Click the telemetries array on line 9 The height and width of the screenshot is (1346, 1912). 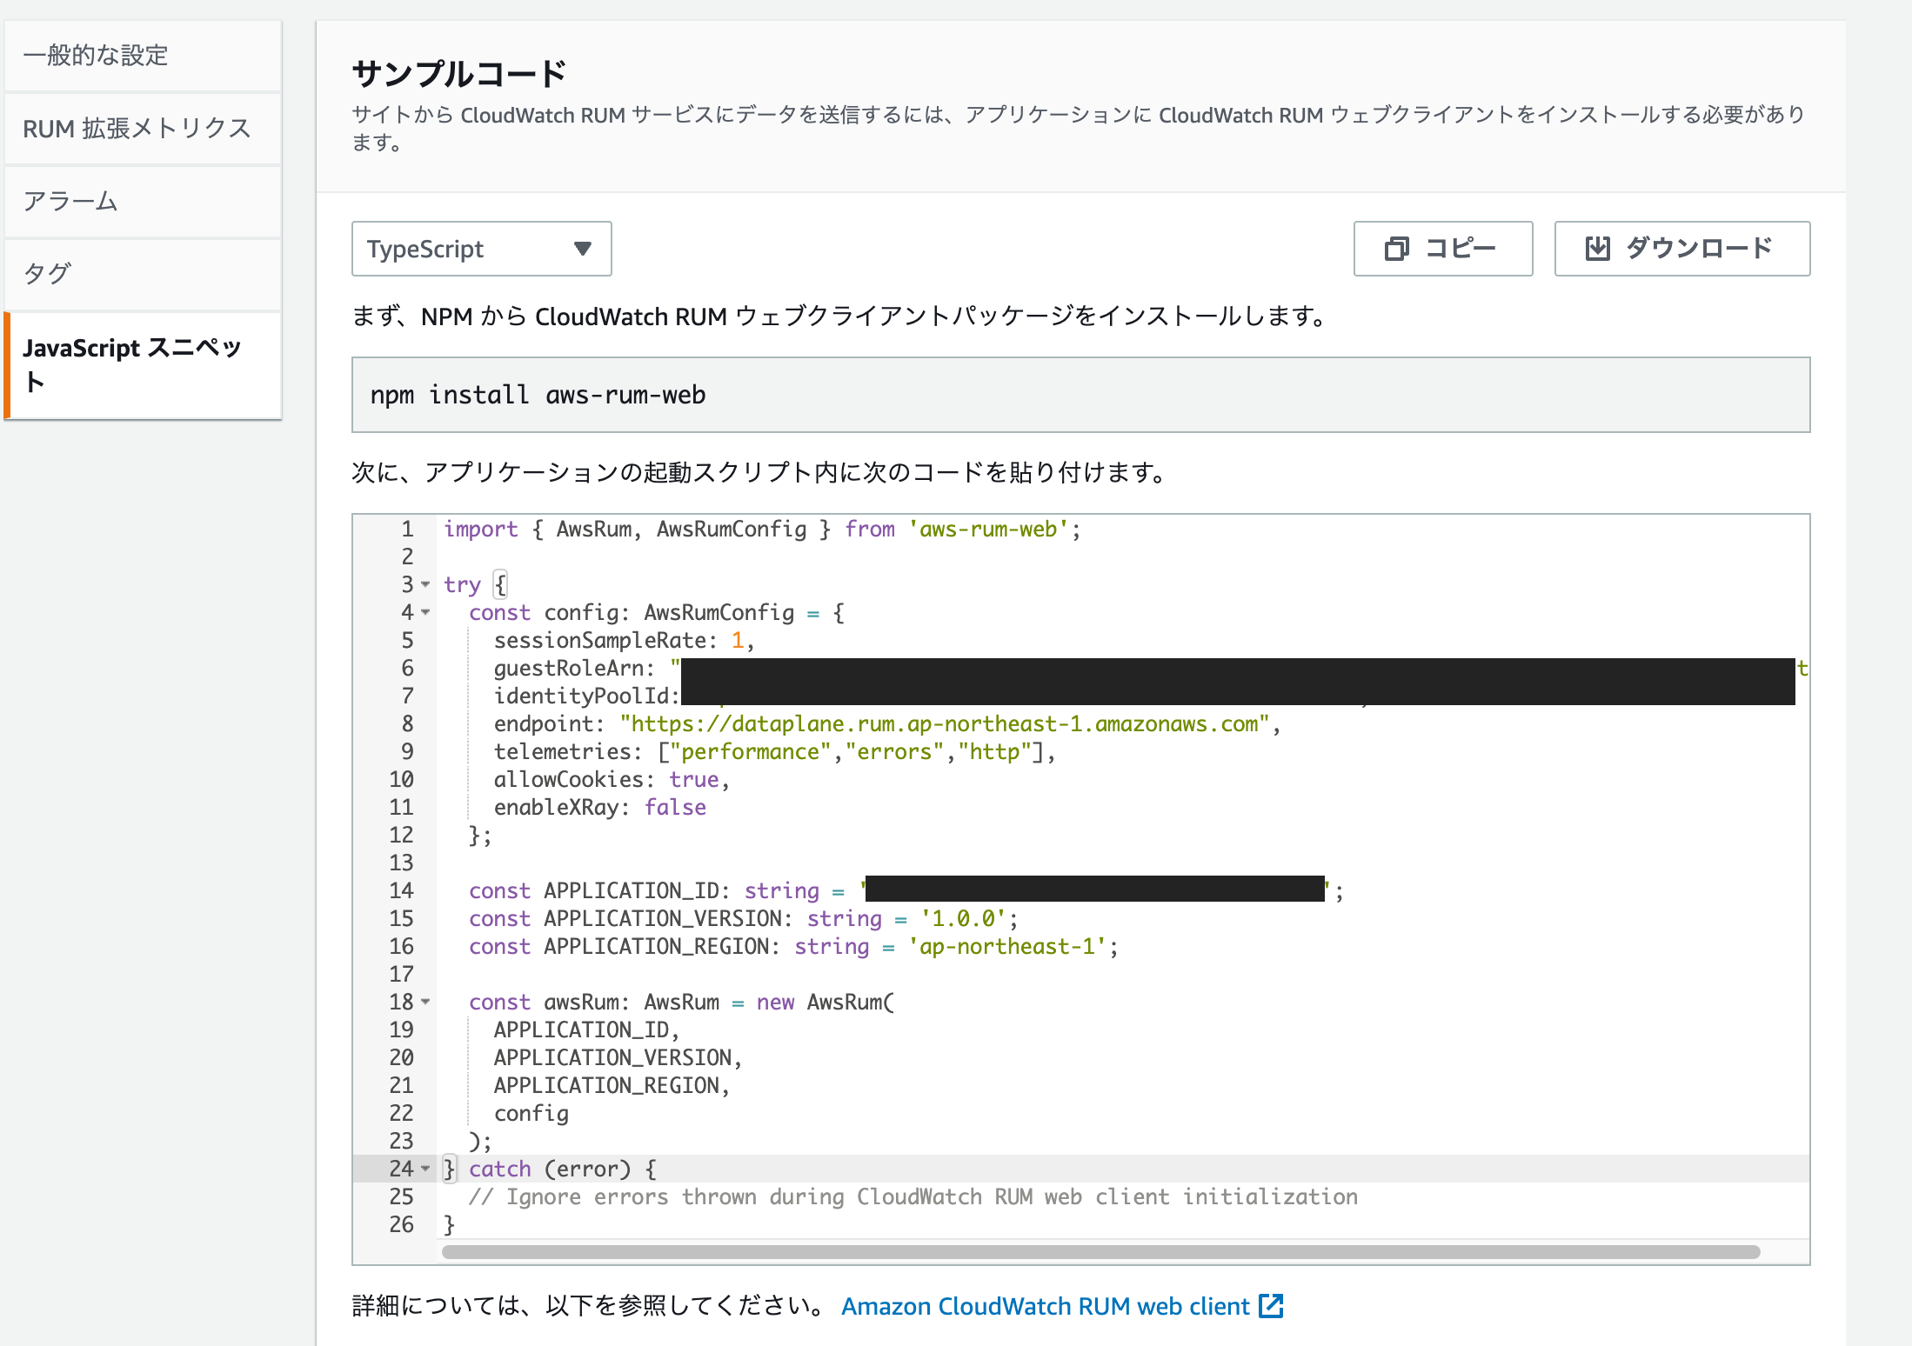tap(774, 751)
